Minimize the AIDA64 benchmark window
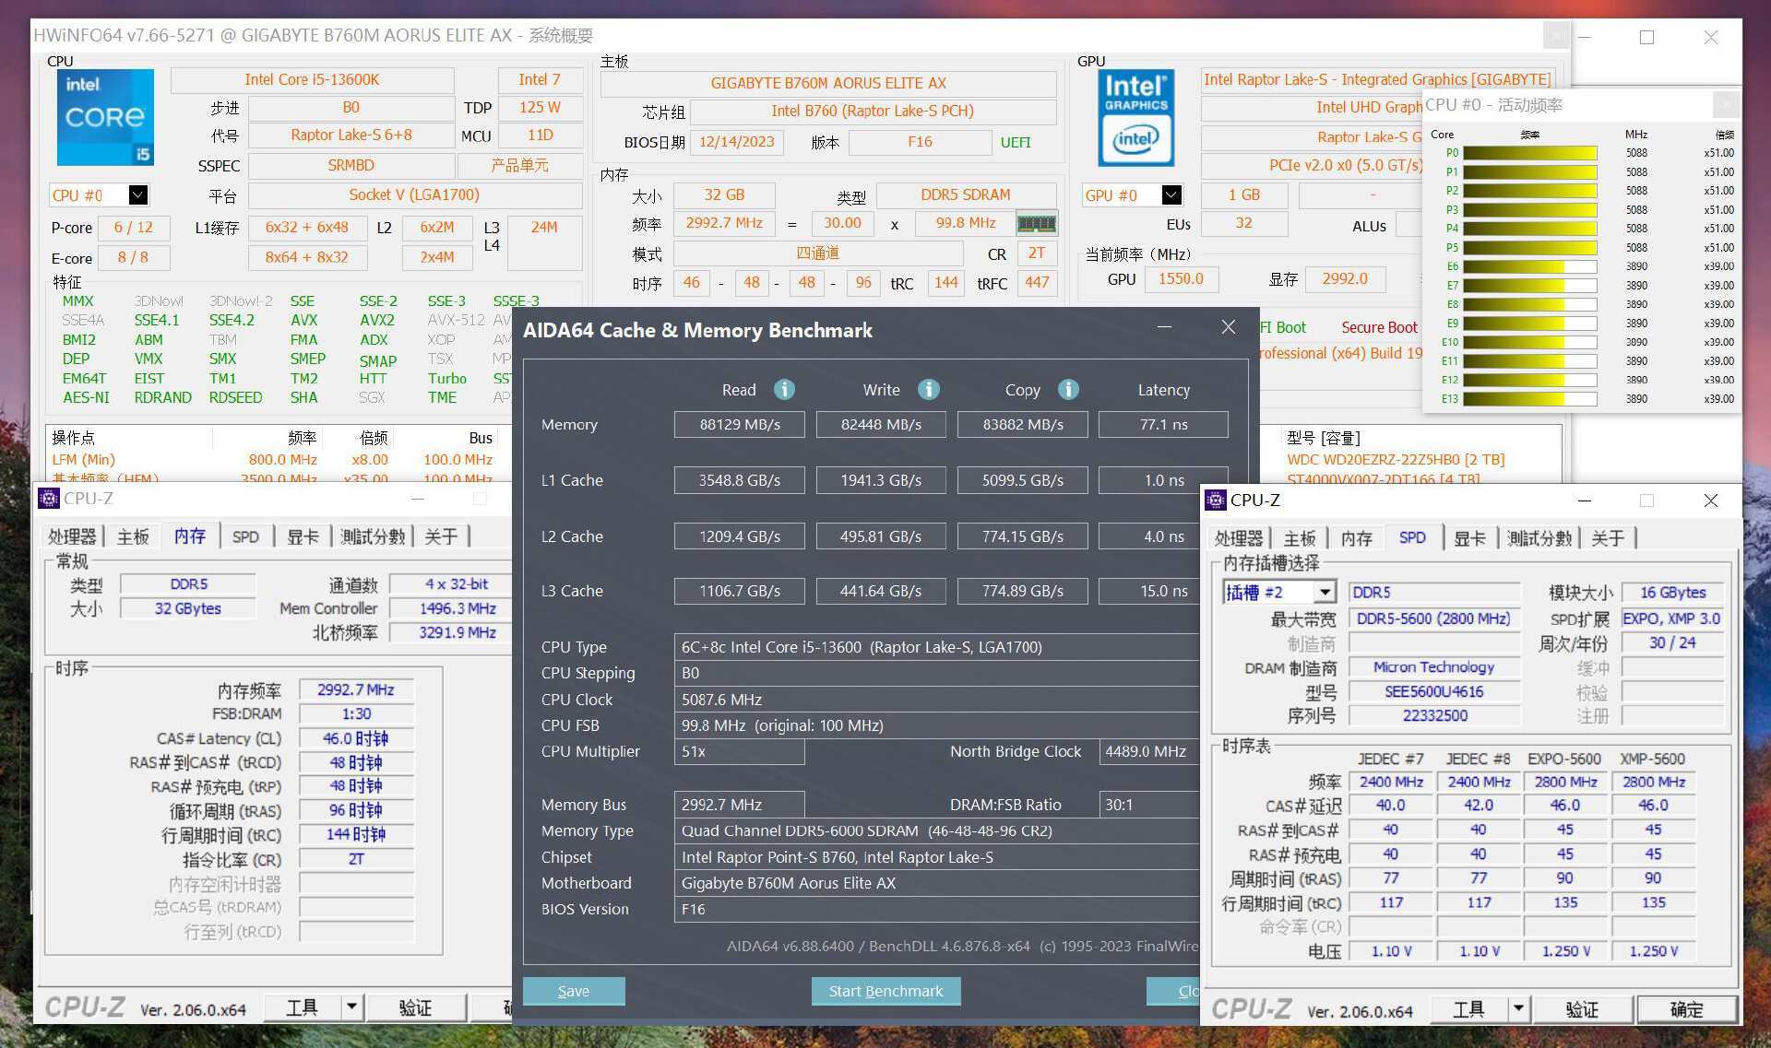The image size is (1771, 1048). [x=1164, y=327]
